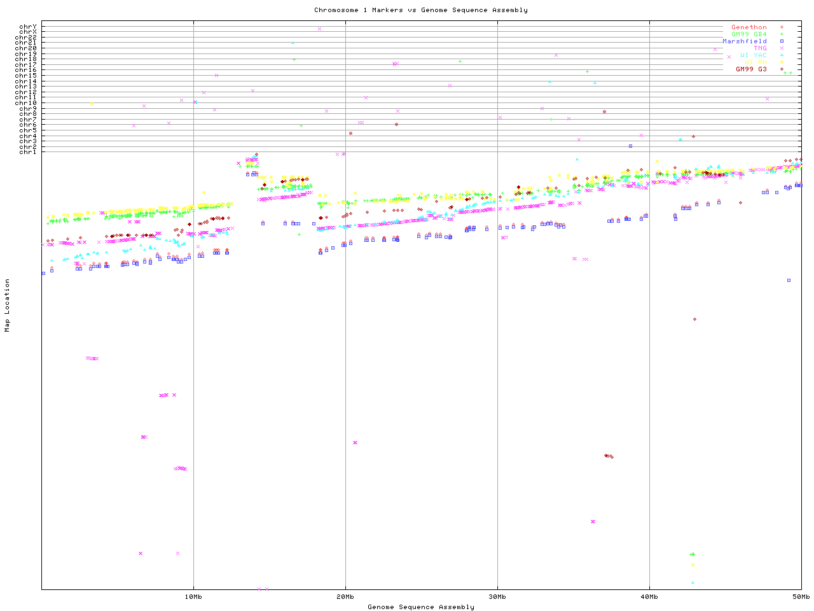Click the 10Mb tick label on x-axis
Viewport: 814px width, 611px height.
point(193,597)
